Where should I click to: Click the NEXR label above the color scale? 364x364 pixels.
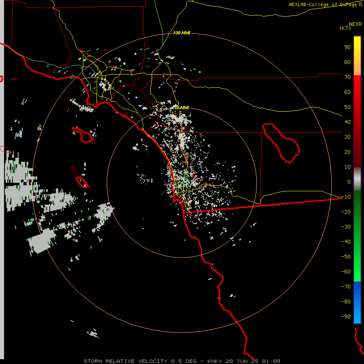[356, 24]
